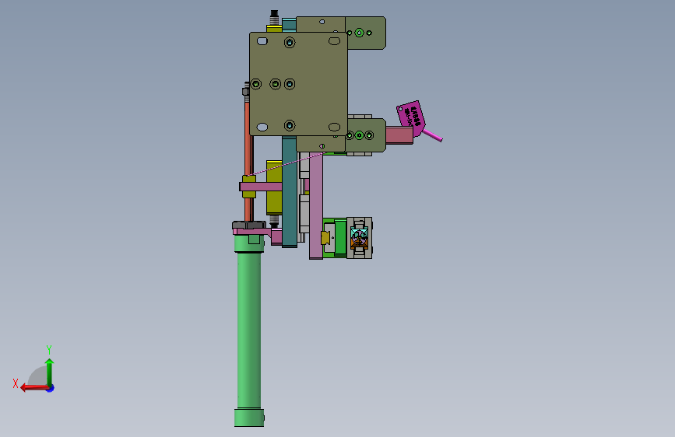Click the red X axis arrow of the triad
This screenshot has width=675, height=437.
tap(34, 388)
